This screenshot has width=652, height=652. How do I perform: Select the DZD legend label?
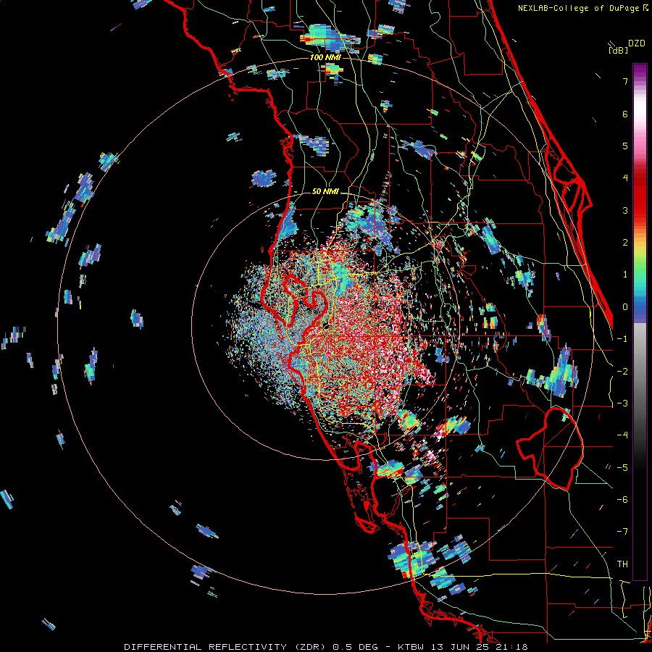(637, 43)
